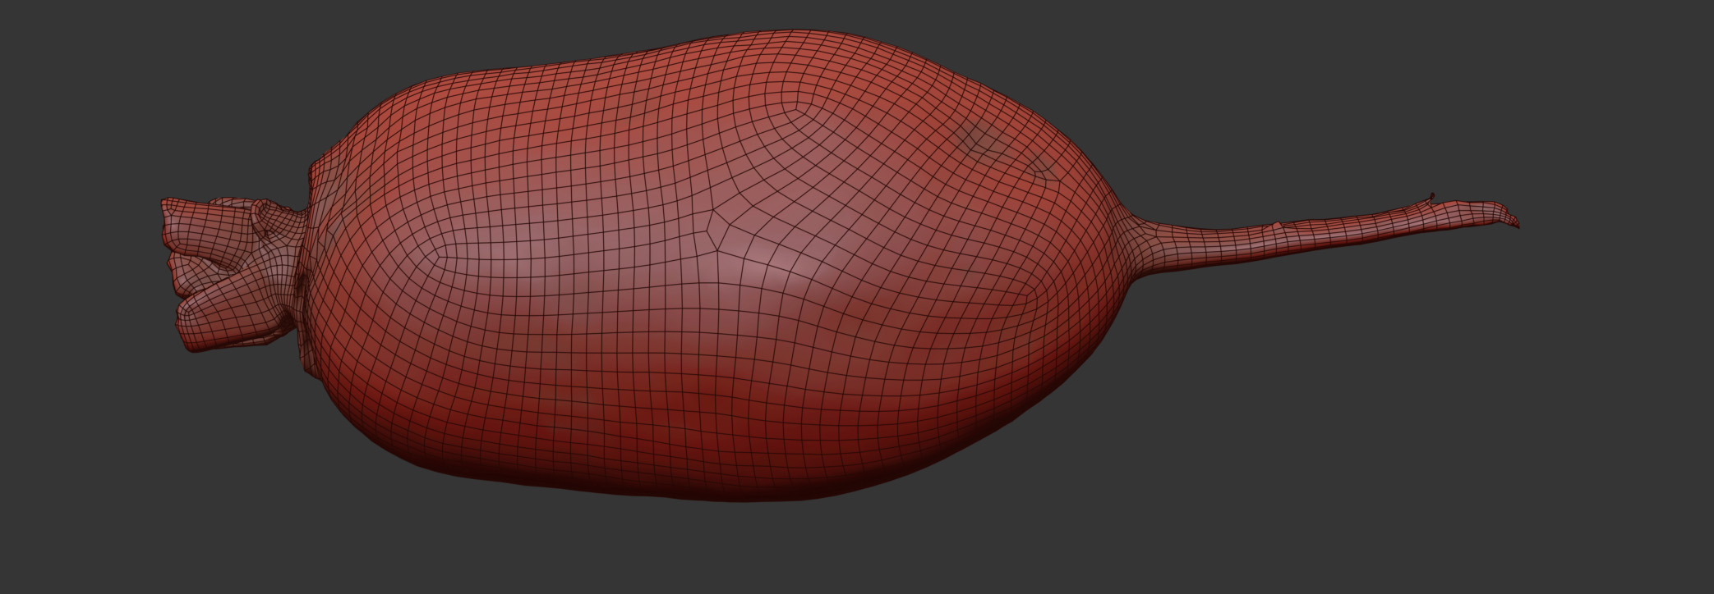Select the frayed notch on the stem's top

pyautogui.click(x=1430, y=199)
